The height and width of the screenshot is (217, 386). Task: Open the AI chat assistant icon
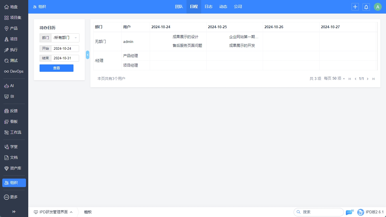coord(349,212)
